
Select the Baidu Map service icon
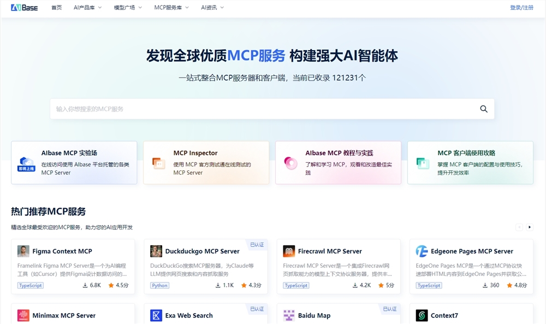click(288, 315)
